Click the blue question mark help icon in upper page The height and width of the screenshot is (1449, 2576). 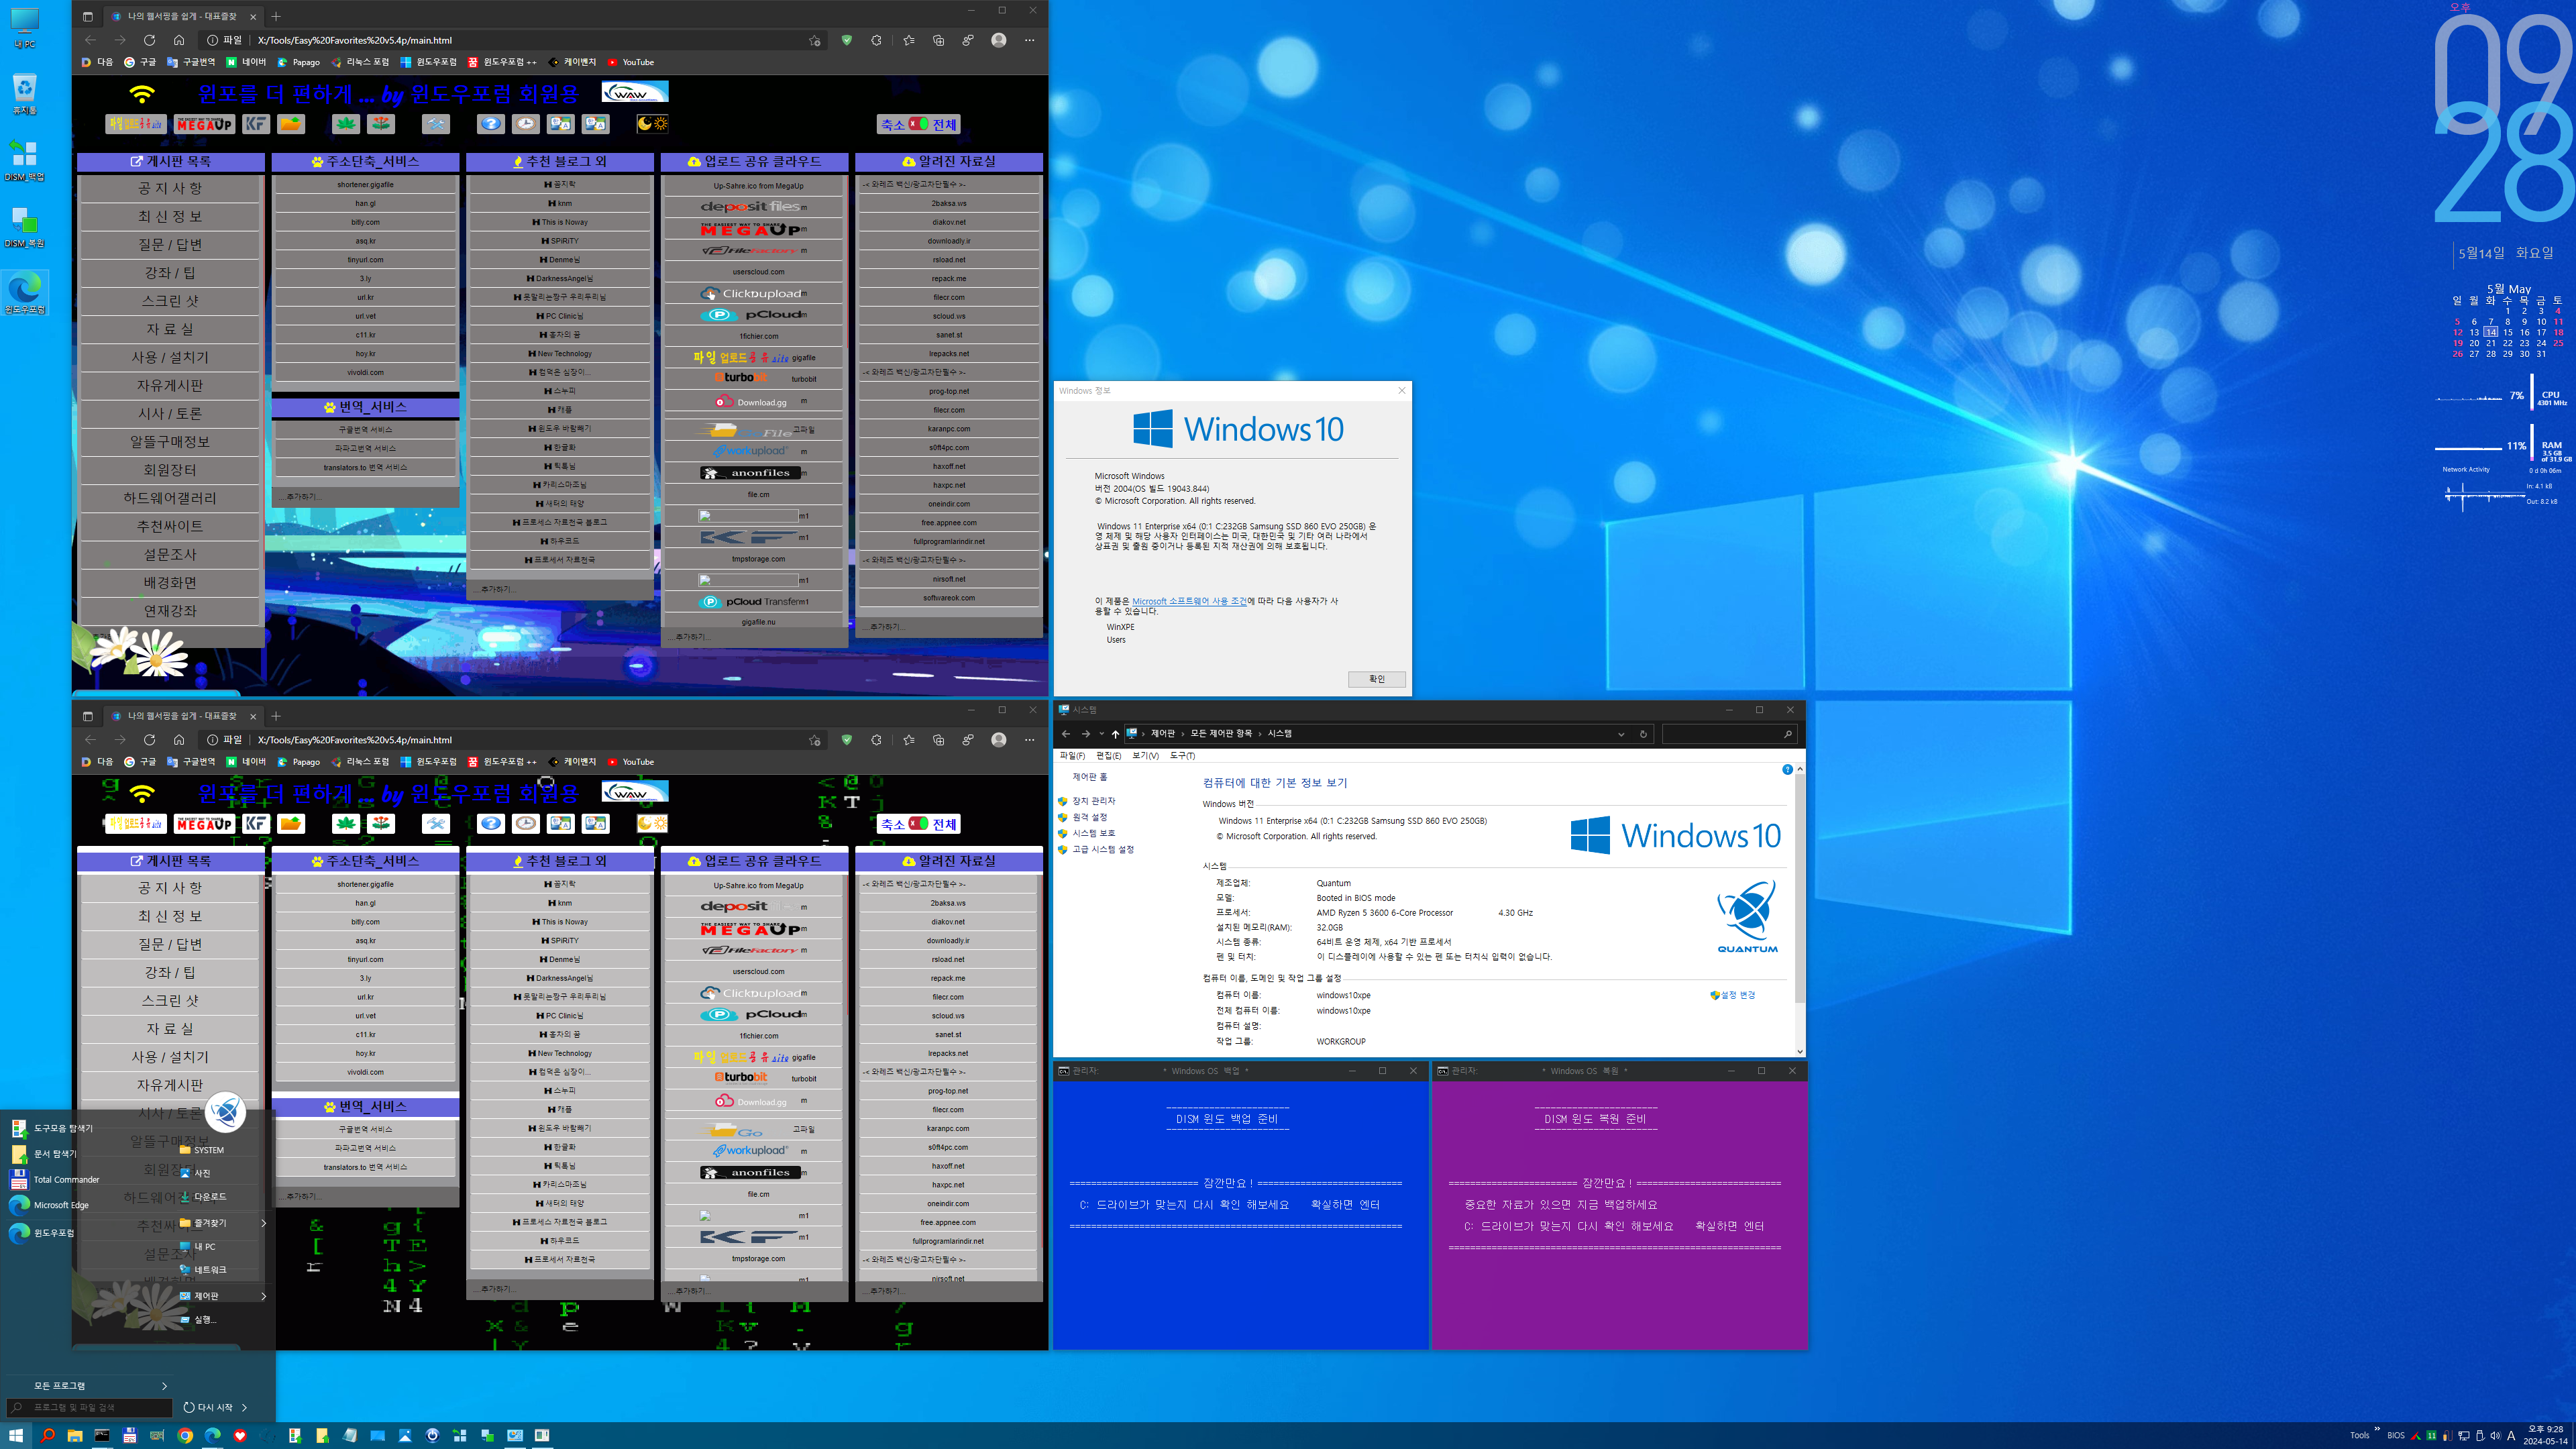(x=490, y=124)
